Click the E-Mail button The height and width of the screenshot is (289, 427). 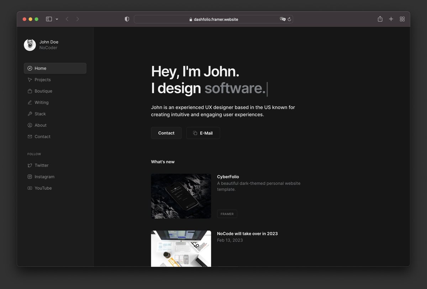[x=203, y=133]
